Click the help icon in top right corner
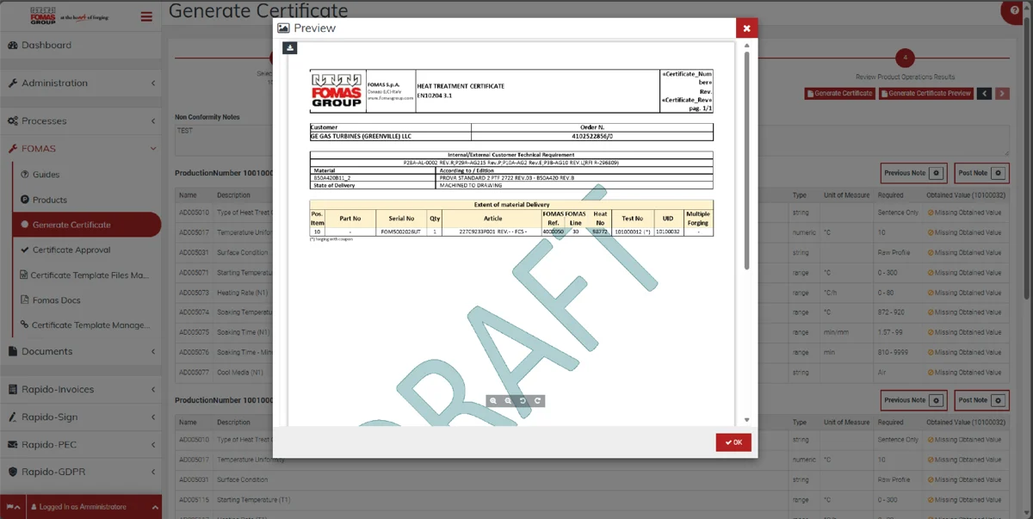 pos(1016,10)
